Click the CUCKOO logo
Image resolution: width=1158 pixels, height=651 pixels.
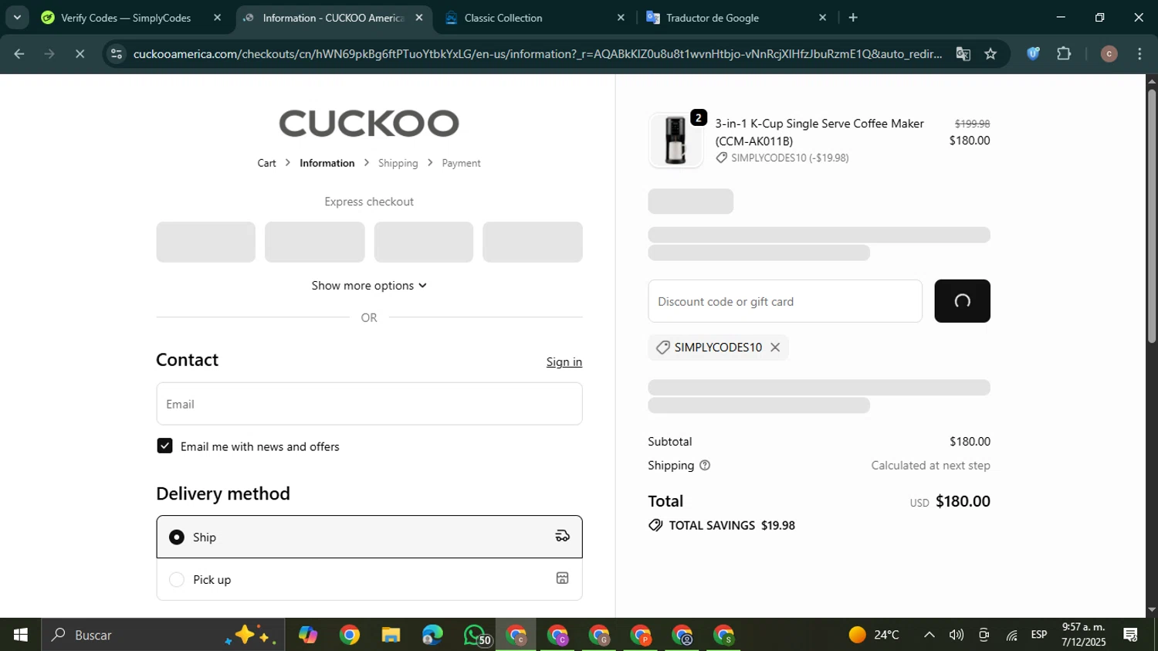coord(369,124)
